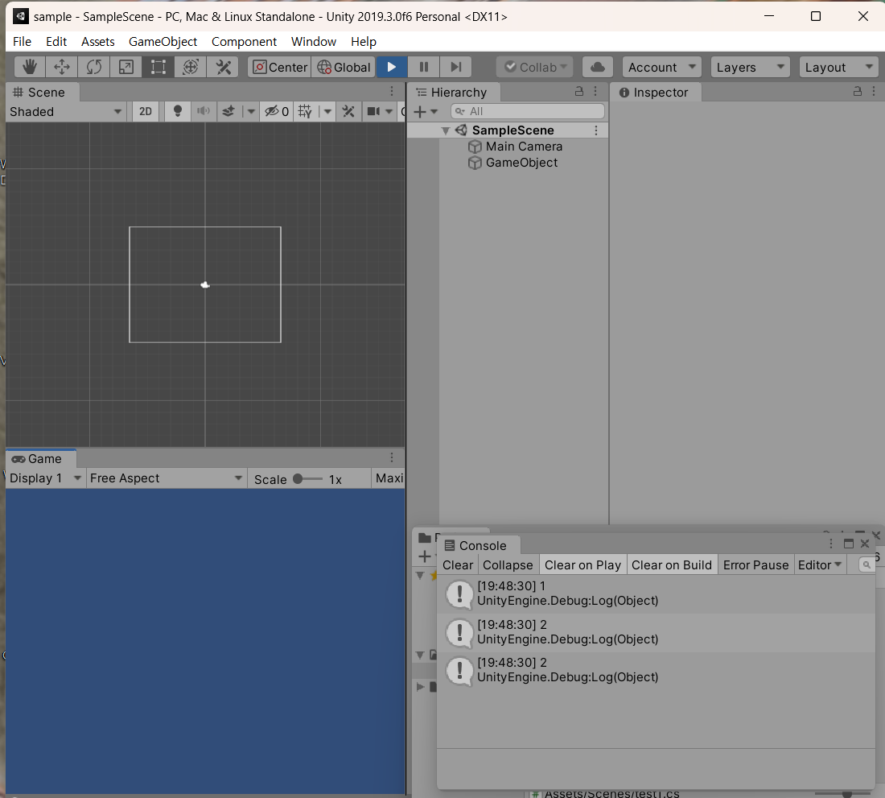Toggle Global handle rotation
This screenshot has width=885, height=798.
pos(344,67)
